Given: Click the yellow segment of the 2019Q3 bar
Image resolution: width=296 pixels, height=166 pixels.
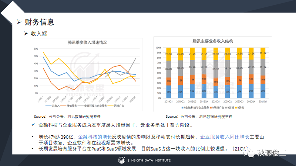Looking at the screenshot, I should tap(192, 53).
